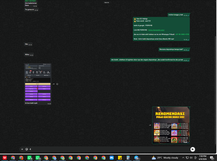Click the send message arrow button
Image resolution: width=217 pixels, height=161 pixels.
(193, 149)
